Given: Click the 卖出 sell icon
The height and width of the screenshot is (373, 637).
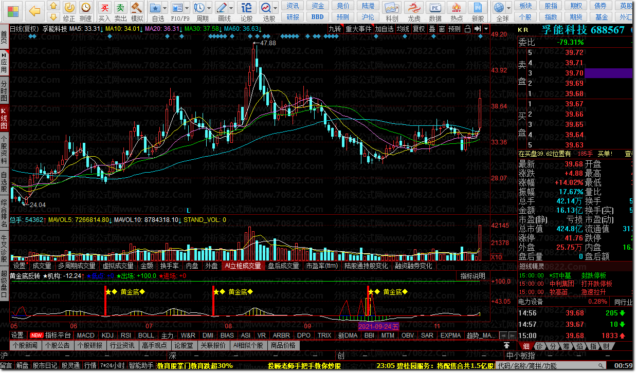Looking at the screenshot, I should (121, 7).
